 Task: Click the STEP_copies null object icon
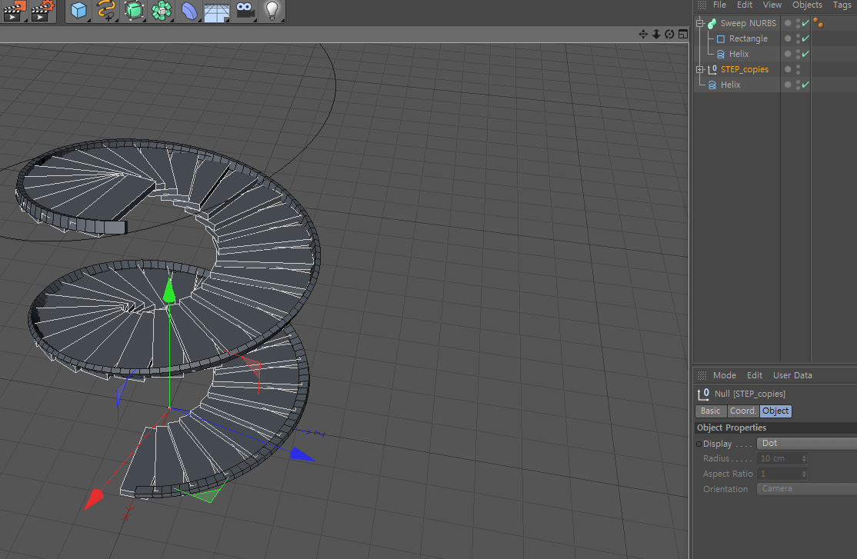(712, 69)
